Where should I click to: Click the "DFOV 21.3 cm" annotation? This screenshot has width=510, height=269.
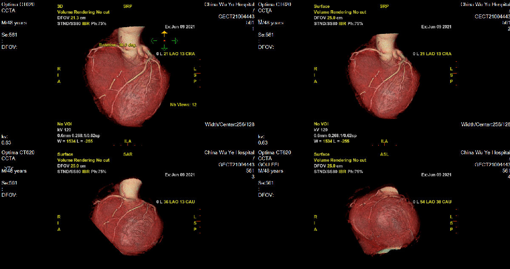pyautogui.click(x=72, y=18)
